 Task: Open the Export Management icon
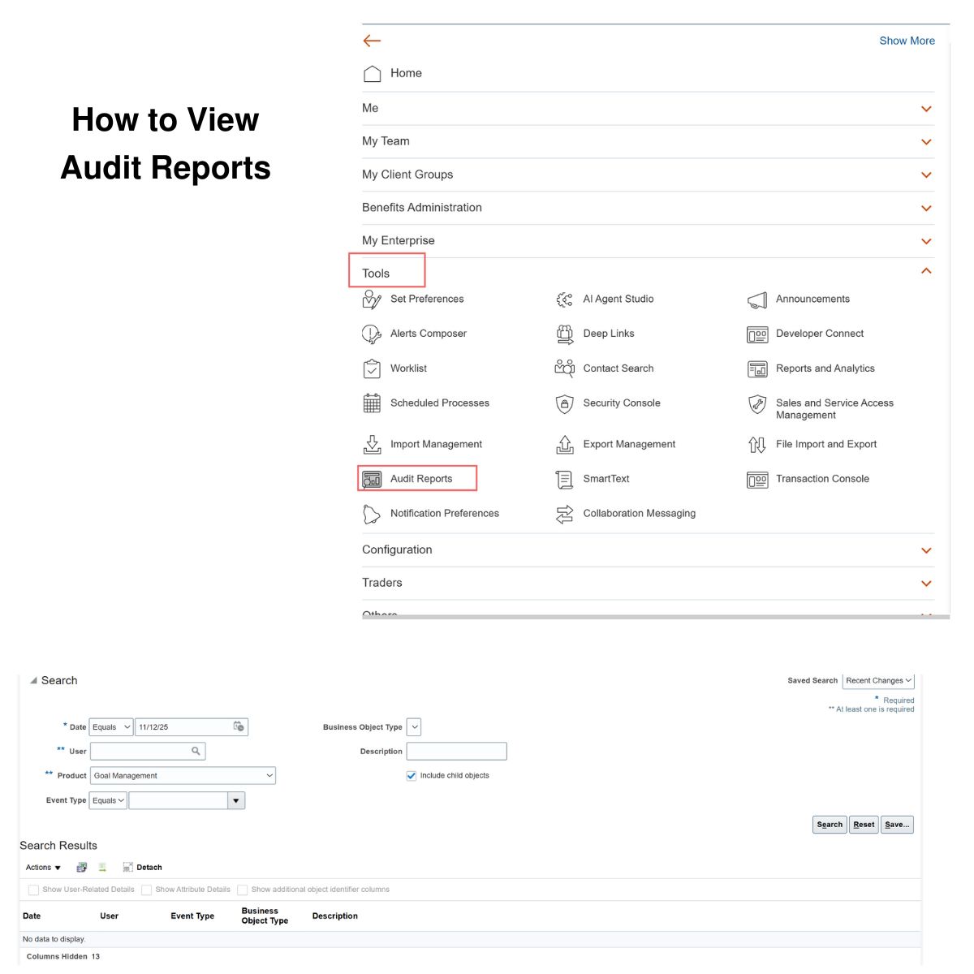pyautogui.click(x=564, y=445)
